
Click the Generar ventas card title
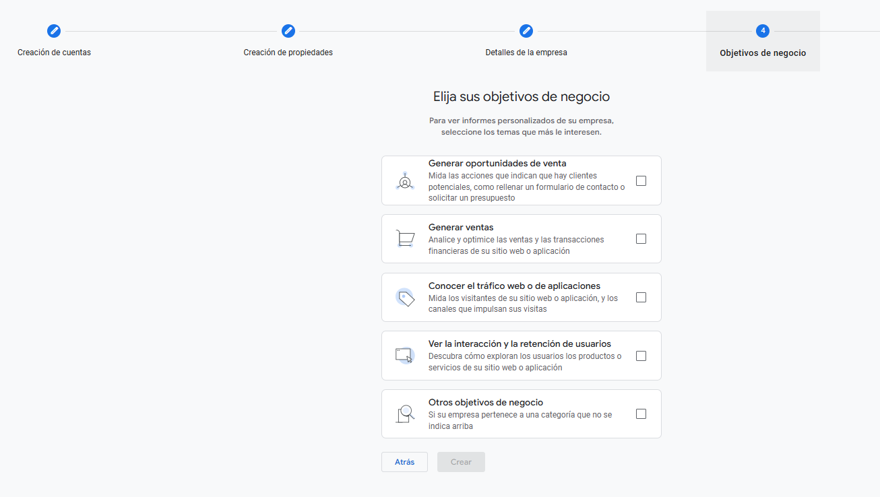click(x=461, y=228)
